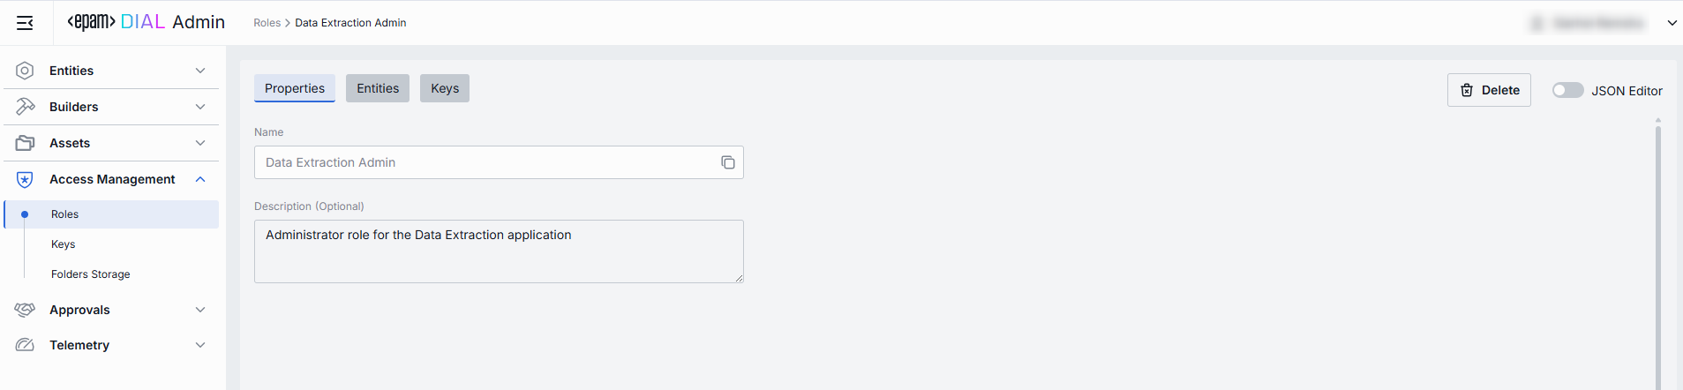Enable the JSON Editor toggle

coord(1567,90)
